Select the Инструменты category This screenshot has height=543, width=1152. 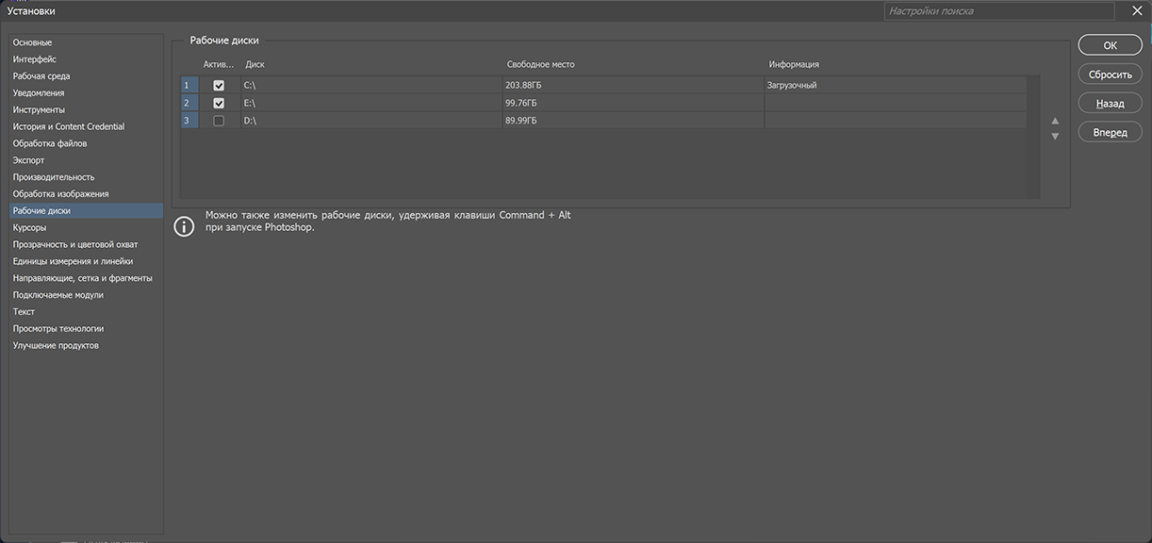pyautogui.click(x=39, y=110)
